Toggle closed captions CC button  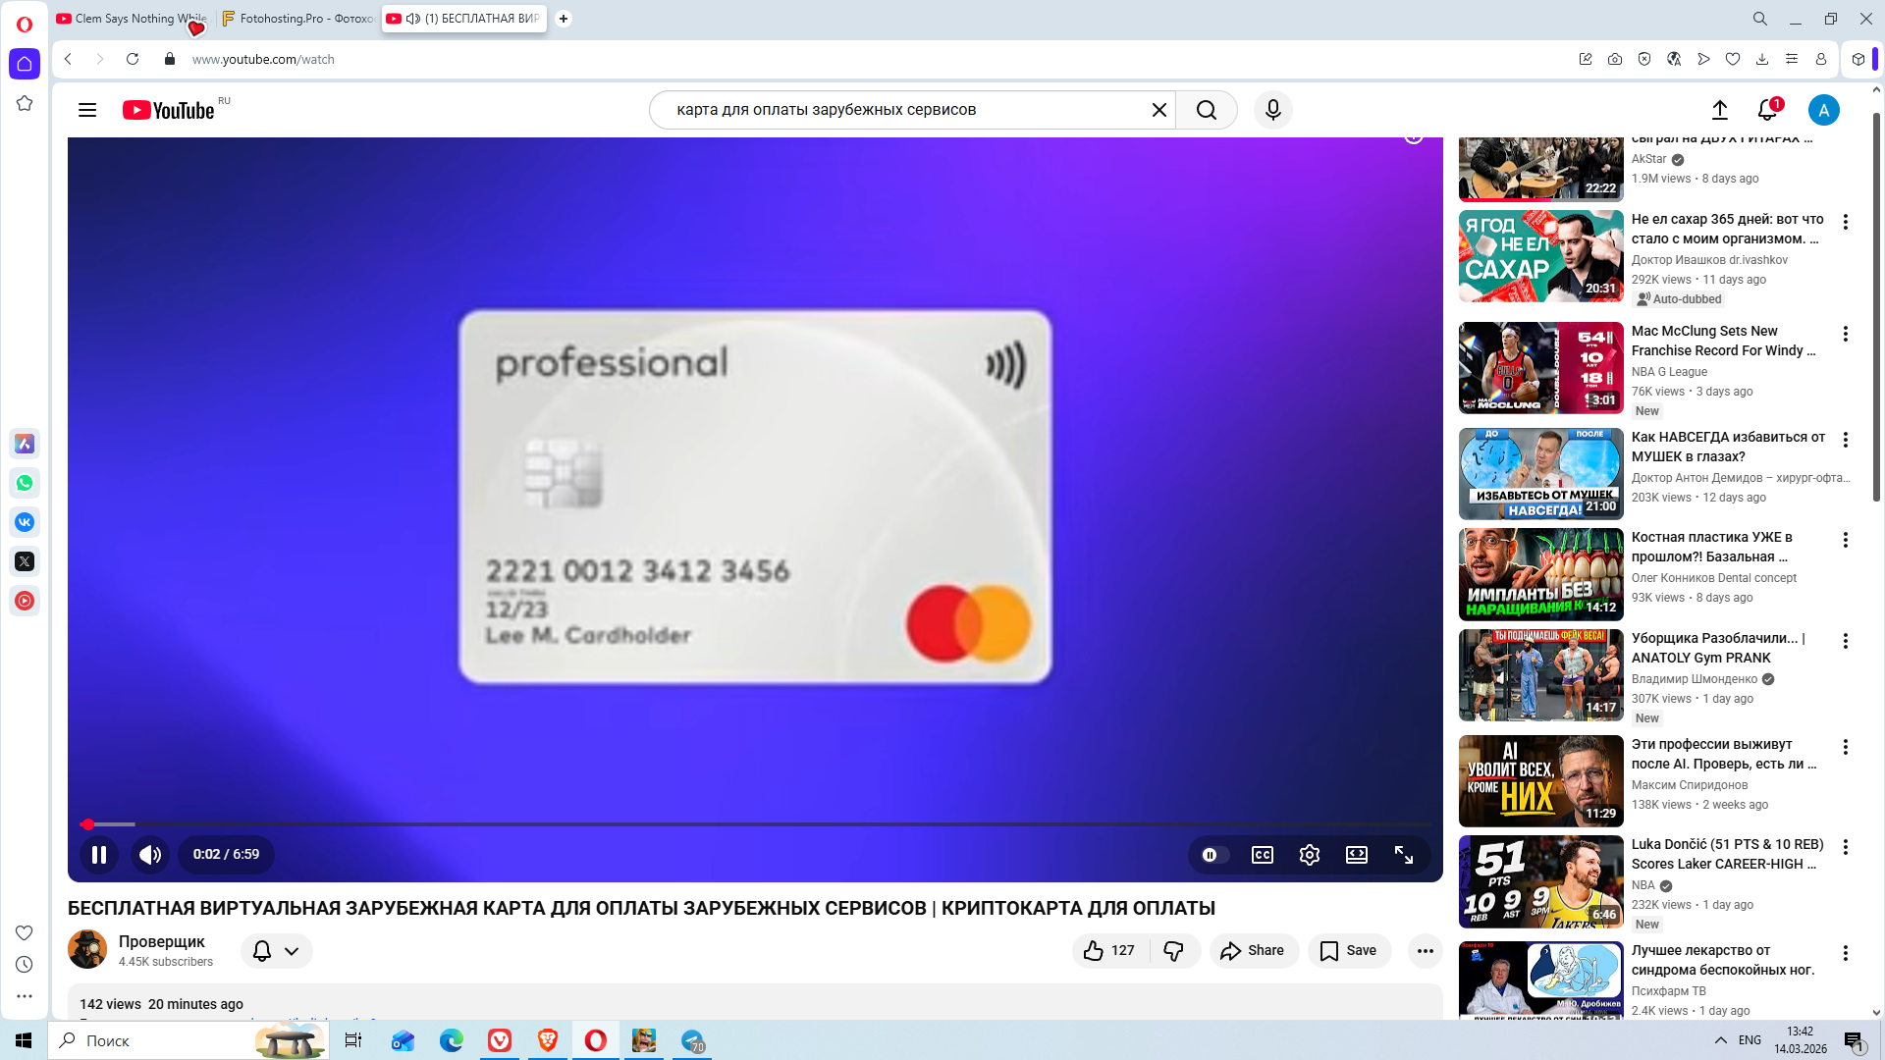click(1263, 855)
